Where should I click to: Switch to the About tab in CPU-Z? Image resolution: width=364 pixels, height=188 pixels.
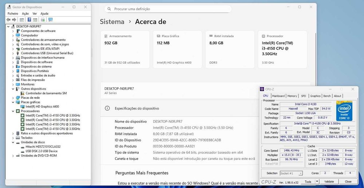tap(337, 96)
